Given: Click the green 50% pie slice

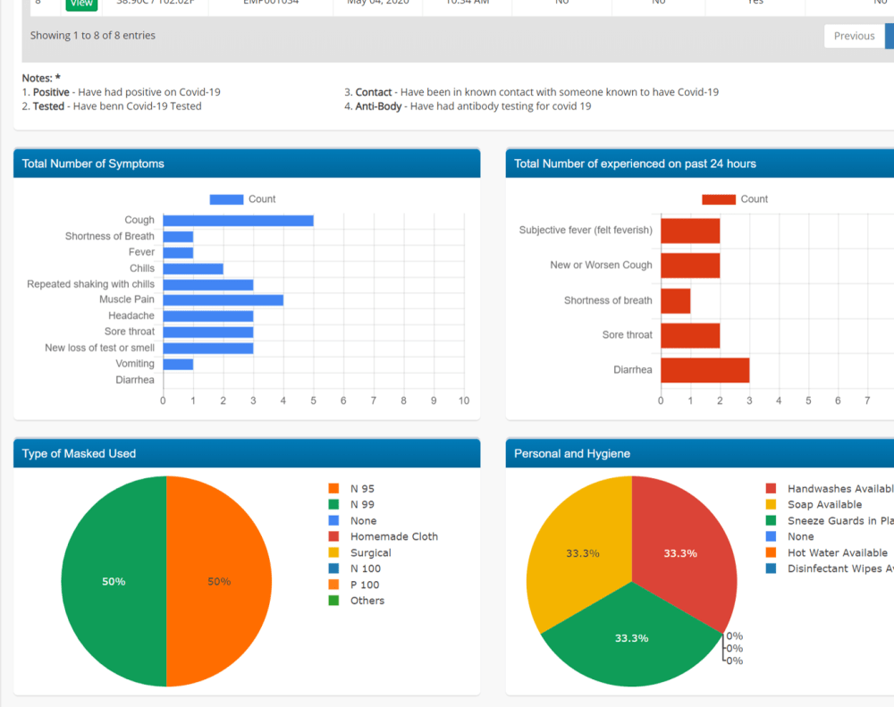Looking at the screenshot, I should click(114, 582).
